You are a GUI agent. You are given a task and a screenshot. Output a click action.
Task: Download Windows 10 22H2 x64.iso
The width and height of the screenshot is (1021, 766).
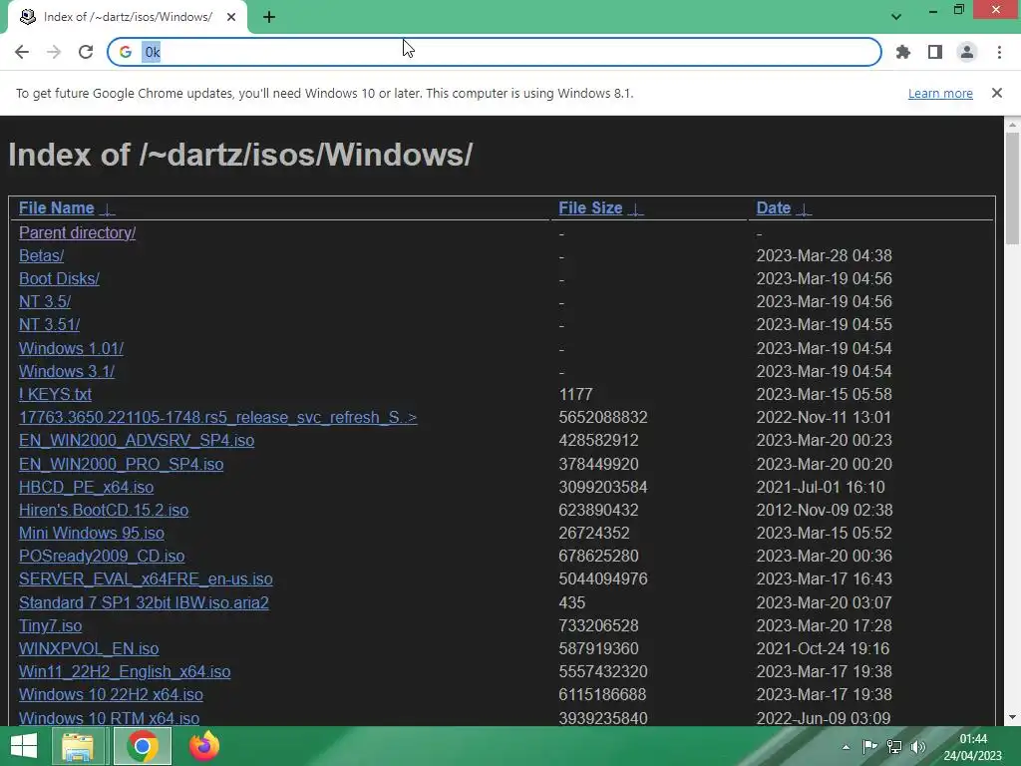(111, 694)
